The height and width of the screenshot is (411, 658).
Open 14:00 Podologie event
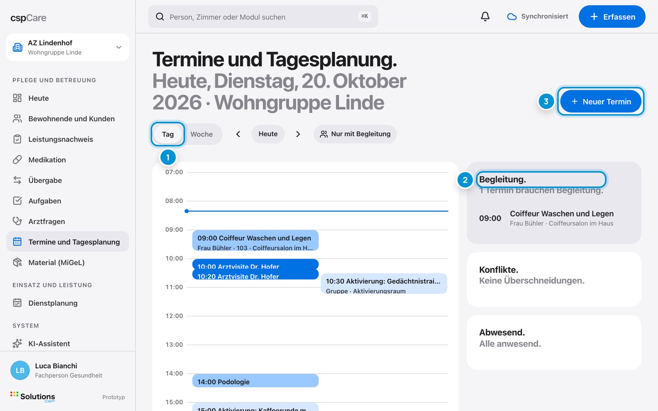(x=255, y=381)
